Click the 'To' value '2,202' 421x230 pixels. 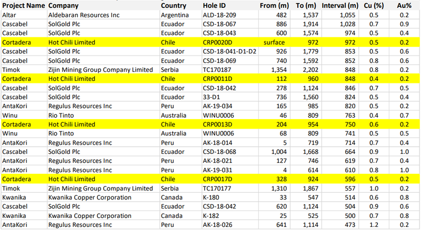pyautogui.click(x=310, y=70)
